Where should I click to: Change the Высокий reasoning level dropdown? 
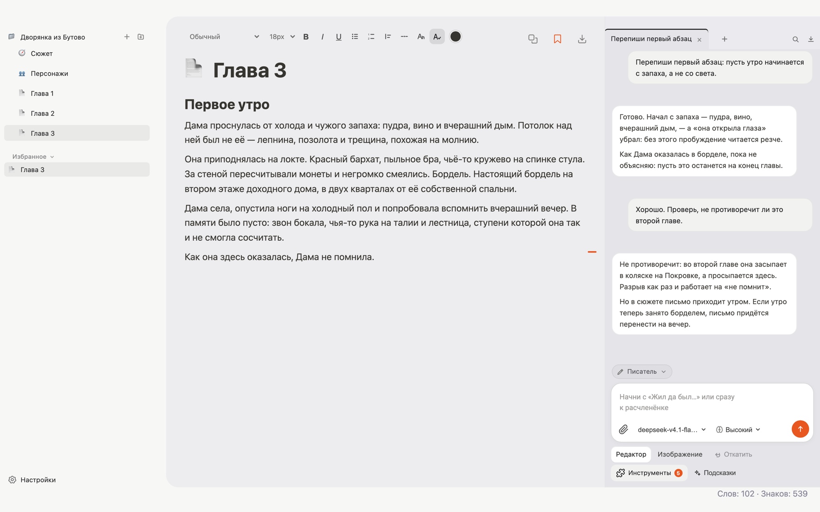[738, 430]
